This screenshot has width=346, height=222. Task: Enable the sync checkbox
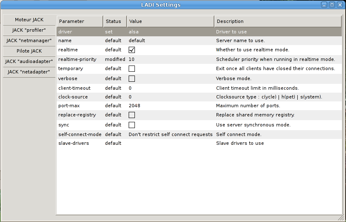pos(132,125)
